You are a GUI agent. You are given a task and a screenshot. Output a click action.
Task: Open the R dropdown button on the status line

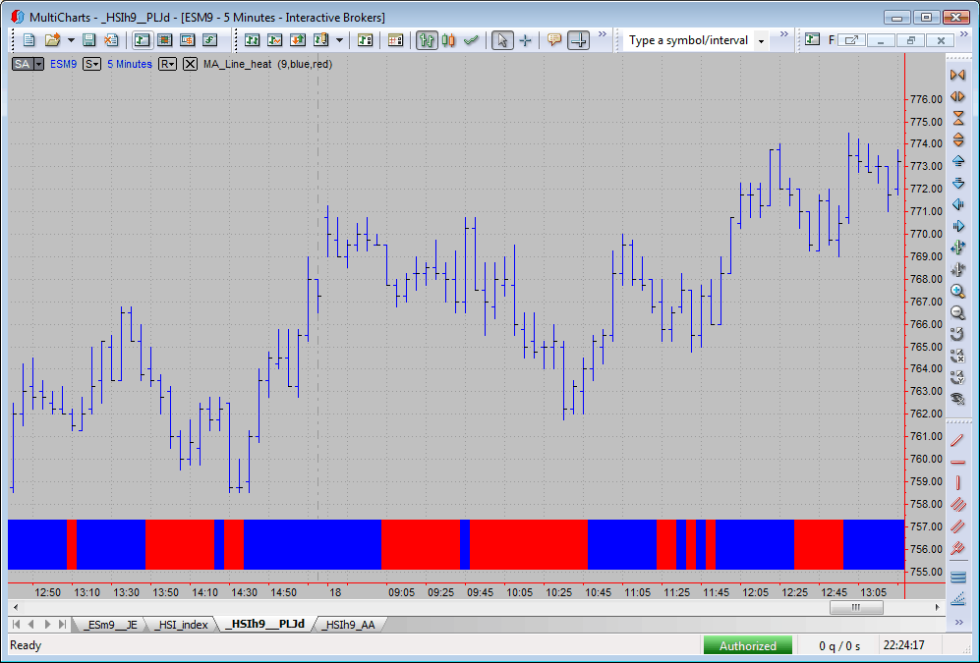pos(167,64)
